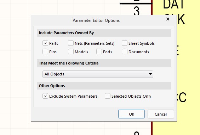Screen dimensions: 200x135
Task: Select That Meet the Following Criteria heading
Action: click(69, 63)
